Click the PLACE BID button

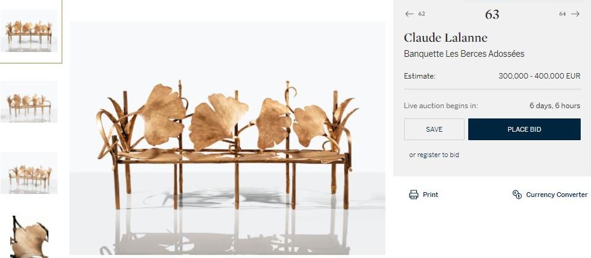(524, 129)
